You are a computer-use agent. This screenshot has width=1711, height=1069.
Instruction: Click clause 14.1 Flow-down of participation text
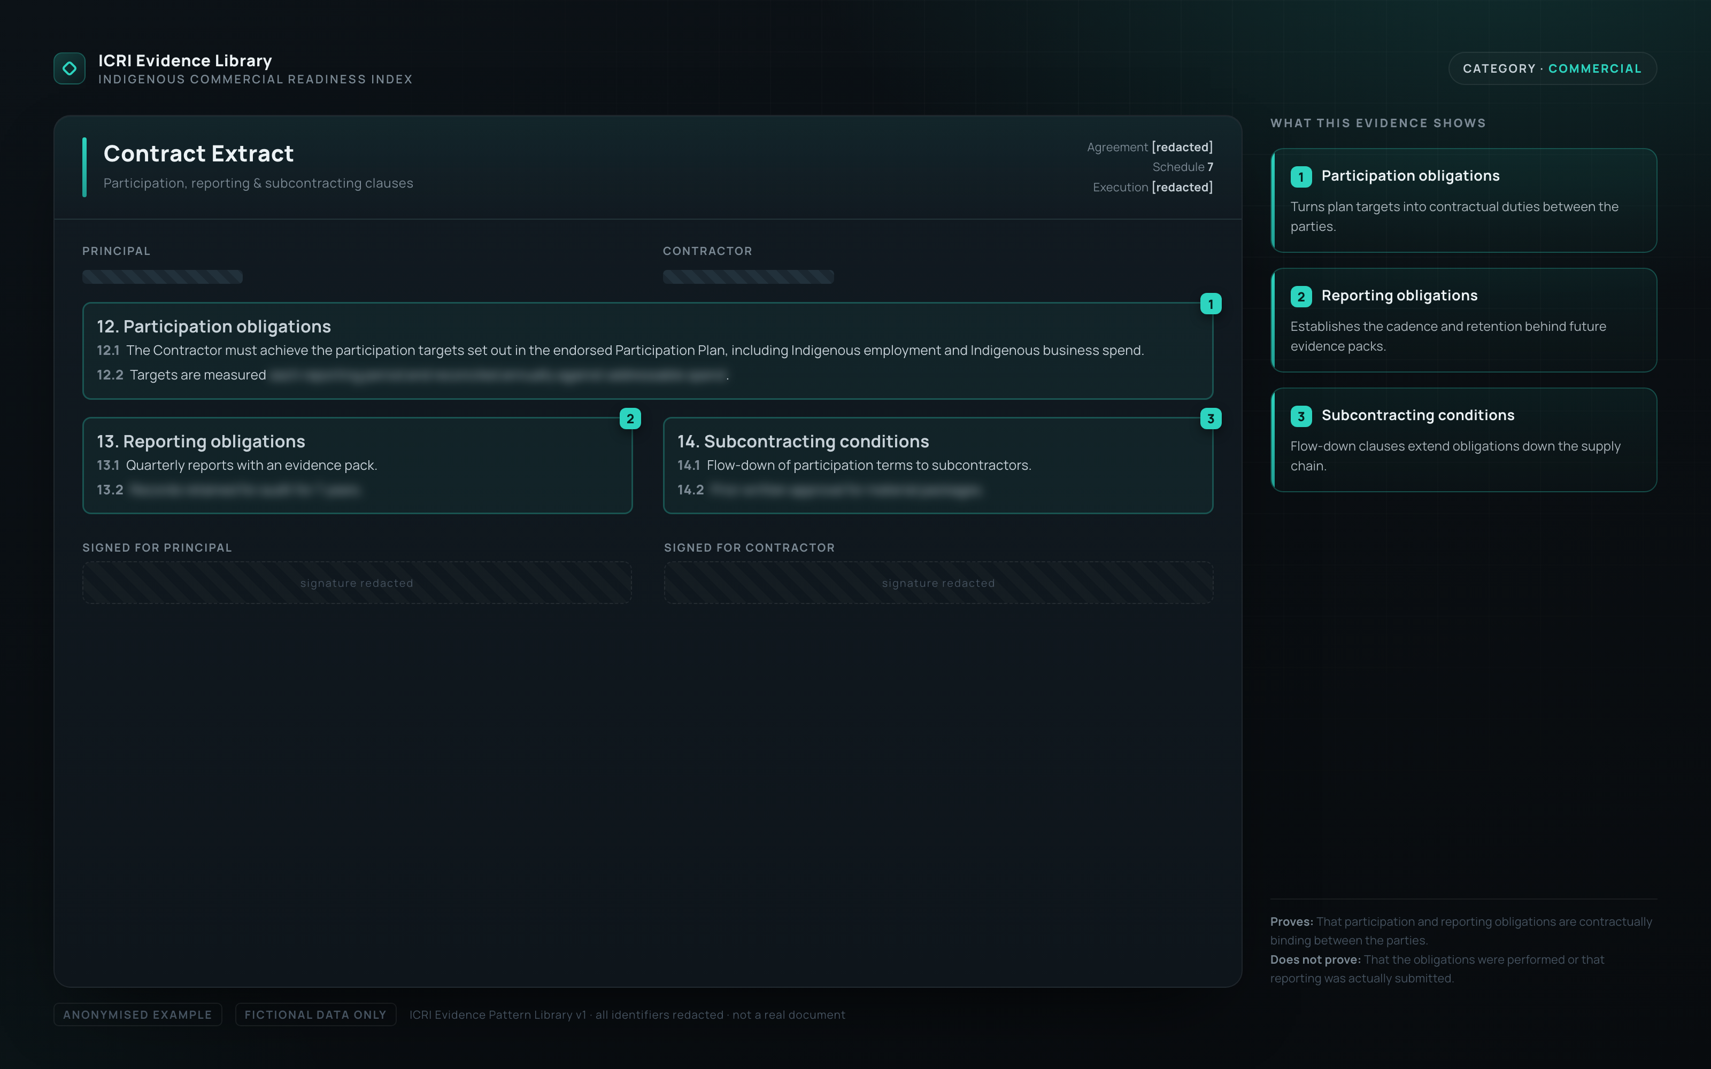[x=854, y=465]
